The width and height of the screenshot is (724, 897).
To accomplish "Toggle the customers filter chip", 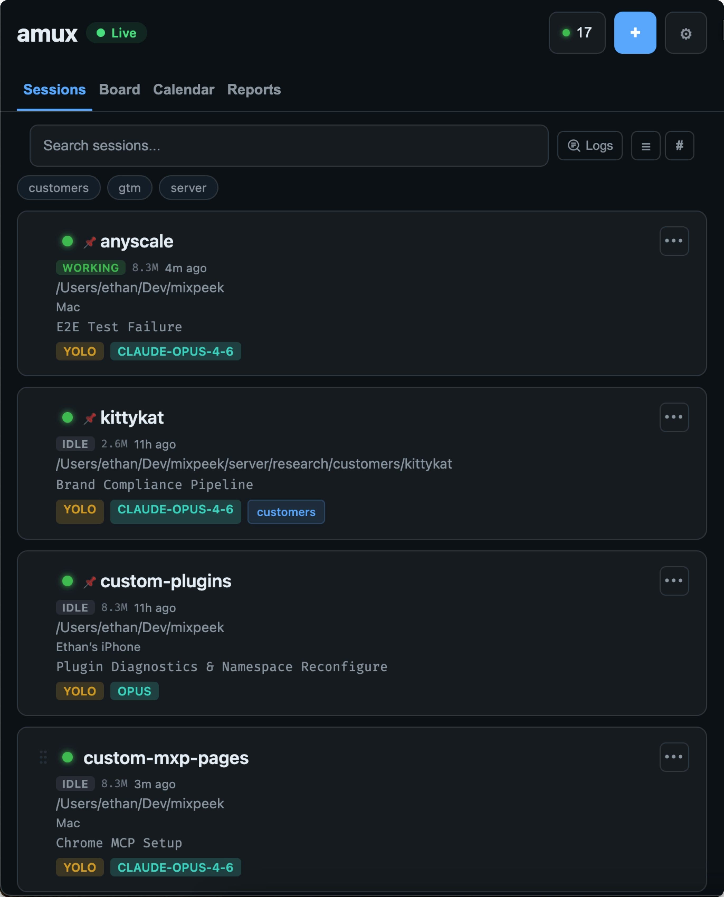I will [x=58, y=188].
